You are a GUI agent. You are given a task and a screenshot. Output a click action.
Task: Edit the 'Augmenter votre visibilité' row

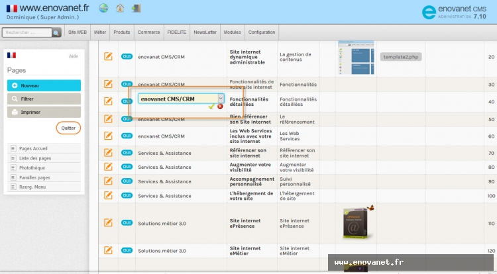108,167
